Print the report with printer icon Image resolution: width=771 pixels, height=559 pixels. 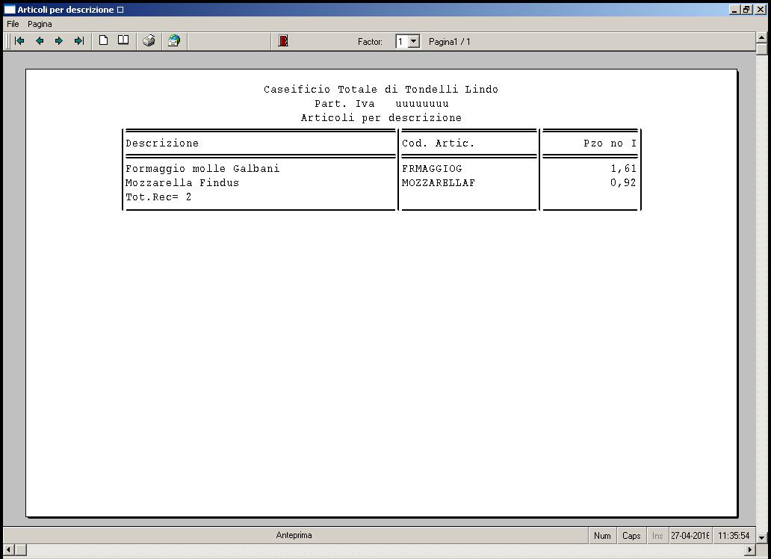tap(149, 41)
